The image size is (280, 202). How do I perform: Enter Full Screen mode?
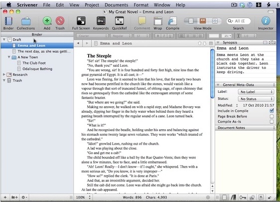[81, 21]
